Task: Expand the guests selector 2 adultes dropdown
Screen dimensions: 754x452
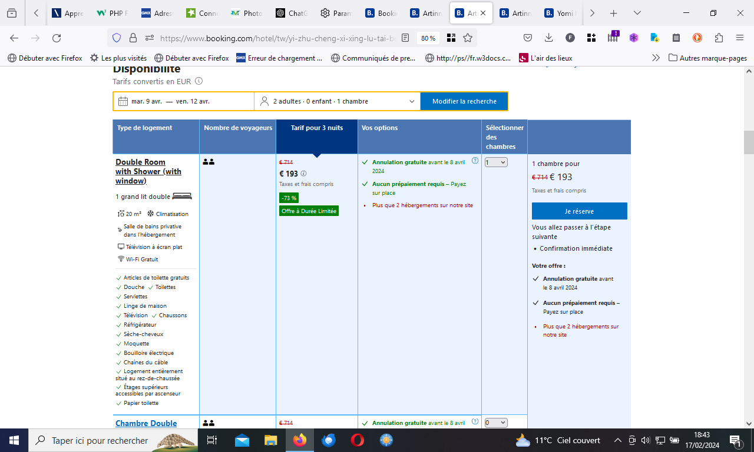Action: pyautogui.click(x=338, y=101)
